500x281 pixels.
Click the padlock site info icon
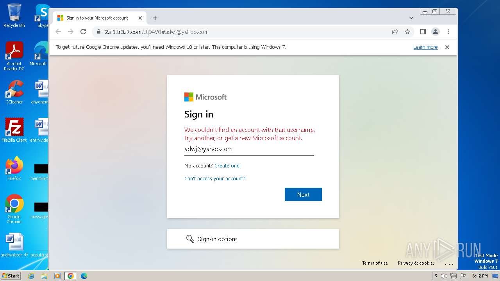pyautogui.click(x=98, y=32)
